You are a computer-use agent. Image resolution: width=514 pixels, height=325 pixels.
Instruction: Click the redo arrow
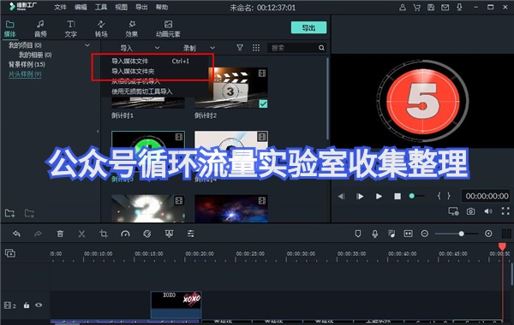[38, 233]
